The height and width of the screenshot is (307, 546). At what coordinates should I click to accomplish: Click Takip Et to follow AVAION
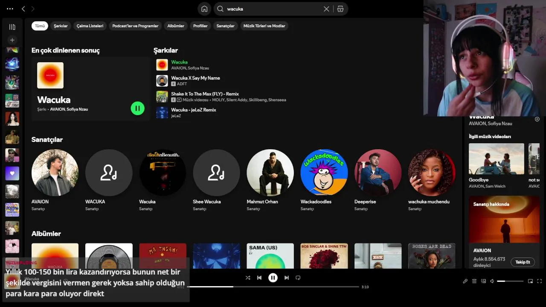click(523, 262)
